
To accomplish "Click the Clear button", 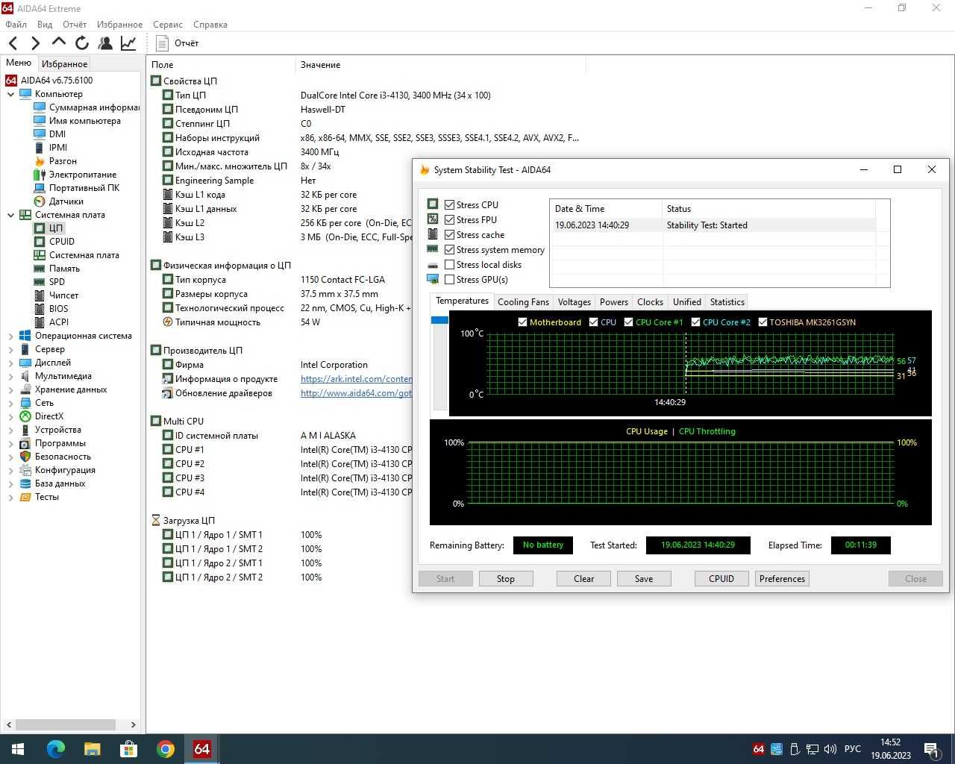I will click(583, 579).
